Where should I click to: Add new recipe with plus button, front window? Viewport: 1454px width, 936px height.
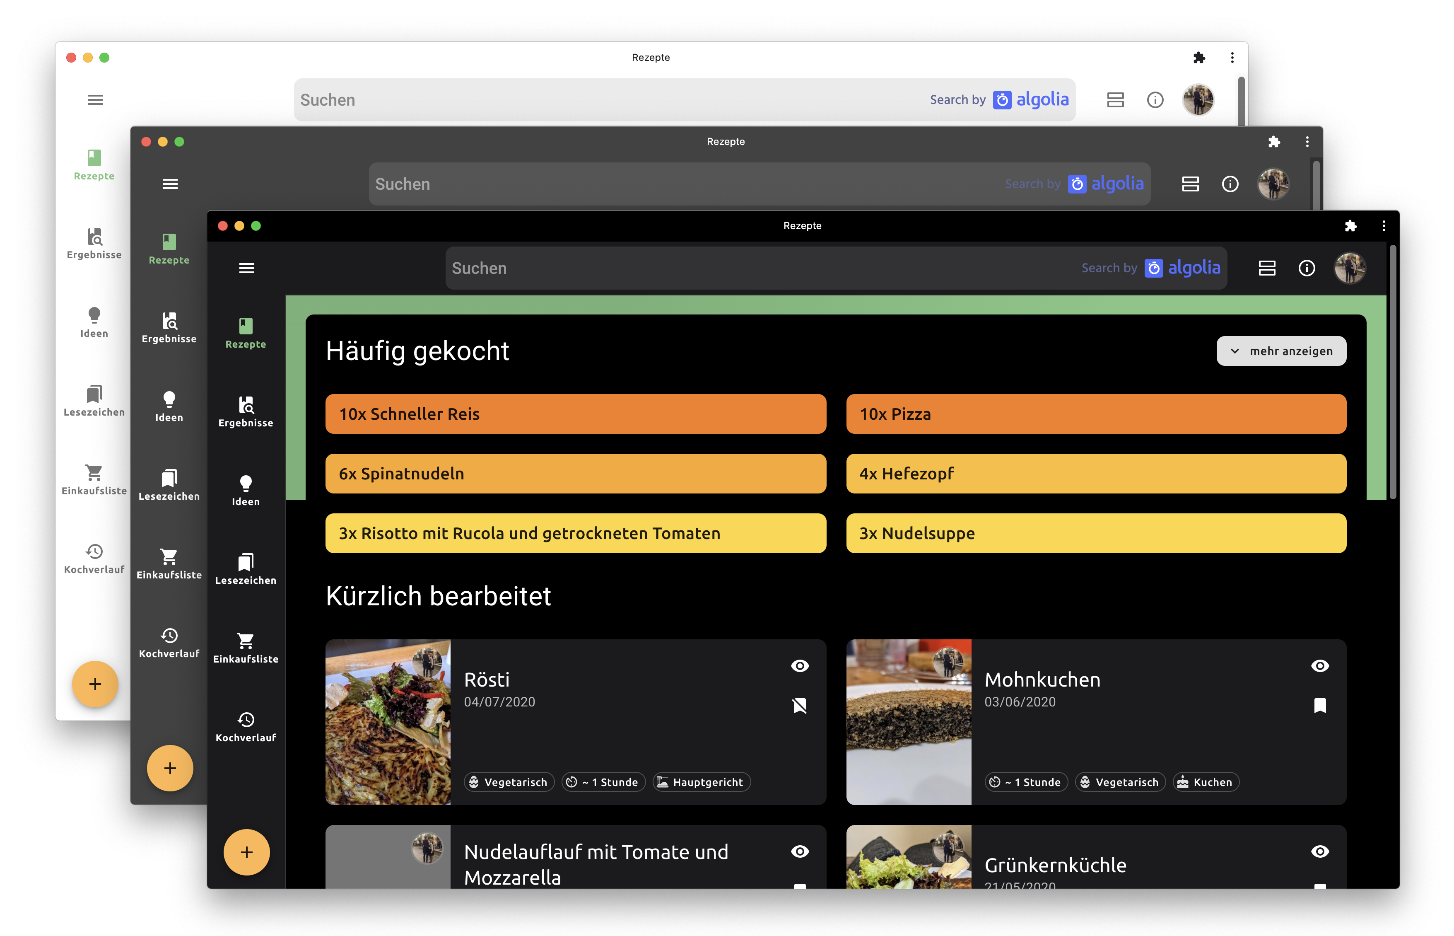pyautogui.click(x=246, y=852)
